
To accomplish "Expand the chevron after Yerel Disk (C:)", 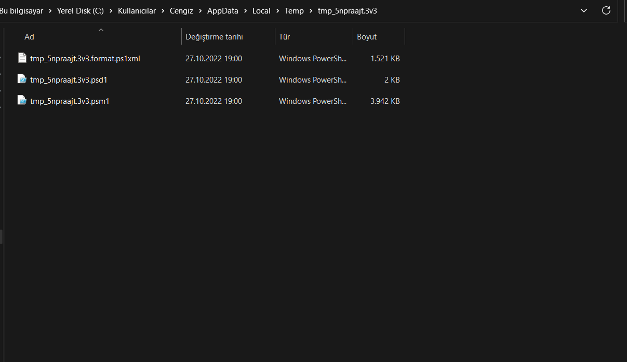I will click(111, 11).
